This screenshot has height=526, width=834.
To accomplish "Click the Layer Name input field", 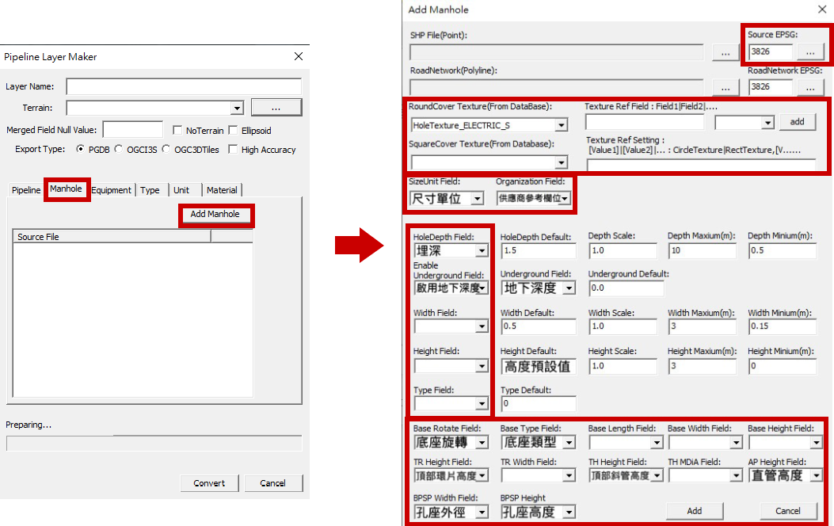I will [184, 86].
